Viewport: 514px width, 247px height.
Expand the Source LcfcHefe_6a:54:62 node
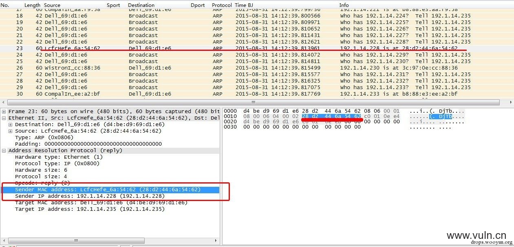[x=11, y=131]
